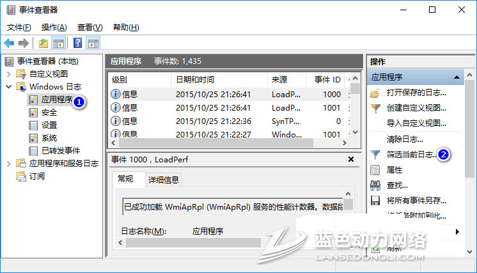The width and height of the screenshot is (477, 273).
Task: Click 创建自定义视图 in the actions pane
Action: pyautogui.click(x=416, y=108)
